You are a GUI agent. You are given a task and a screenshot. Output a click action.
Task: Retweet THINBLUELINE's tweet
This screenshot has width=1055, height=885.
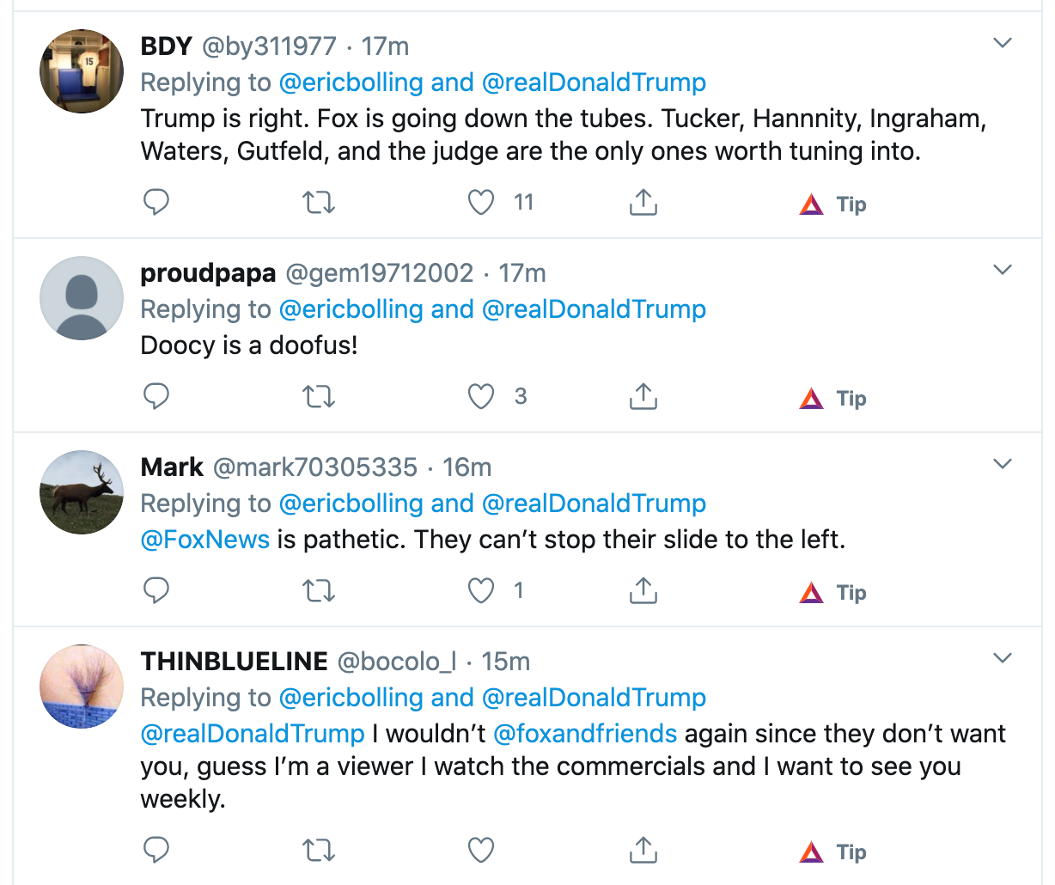coord(319,851)
